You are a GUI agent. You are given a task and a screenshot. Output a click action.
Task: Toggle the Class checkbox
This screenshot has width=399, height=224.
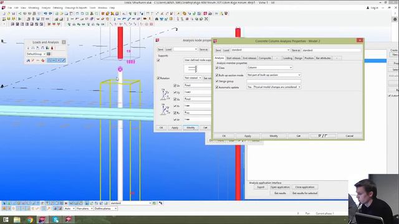tap(217, 68)
